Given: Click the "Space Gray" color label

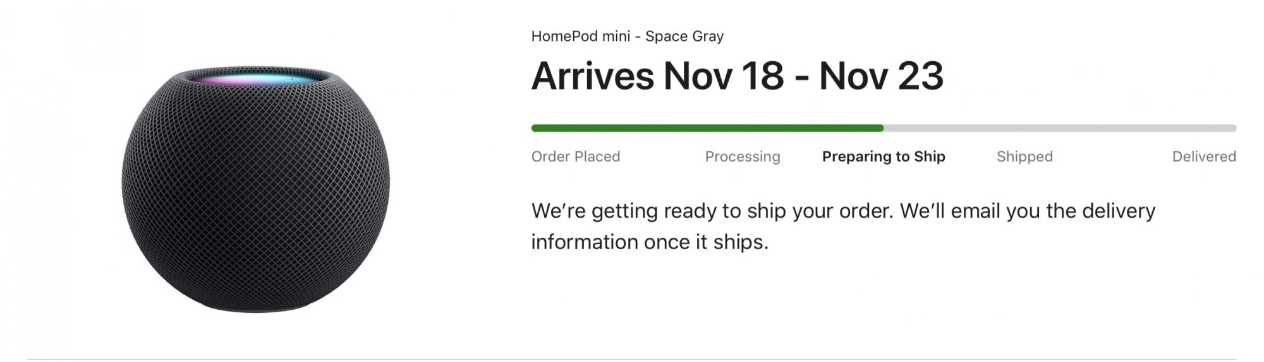Looking at the screenshot, I should click(x=684, y=37).
